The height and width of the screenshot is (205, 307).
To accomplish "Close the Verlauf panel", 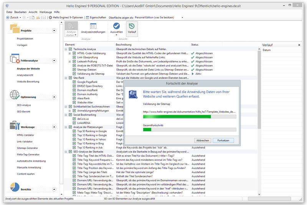I will [x=299, y=45].
